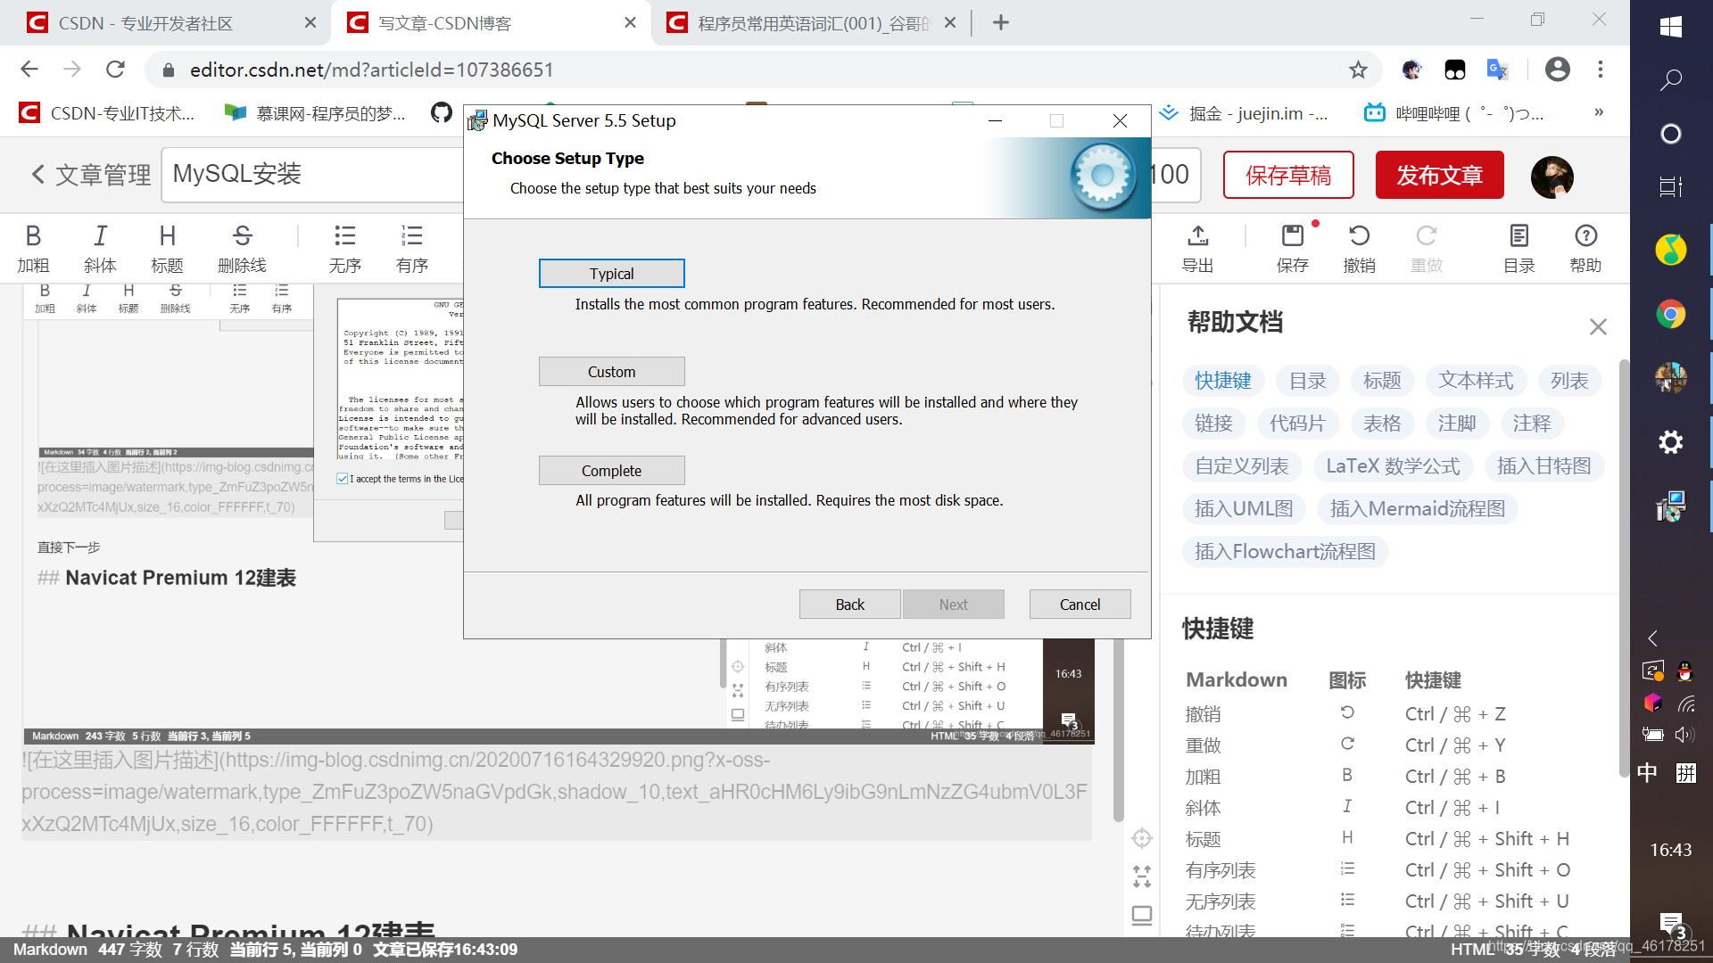This screenshot has height=963, width=1713.
Task: Go back to 文章管理 via chevron
Action: 37,175
